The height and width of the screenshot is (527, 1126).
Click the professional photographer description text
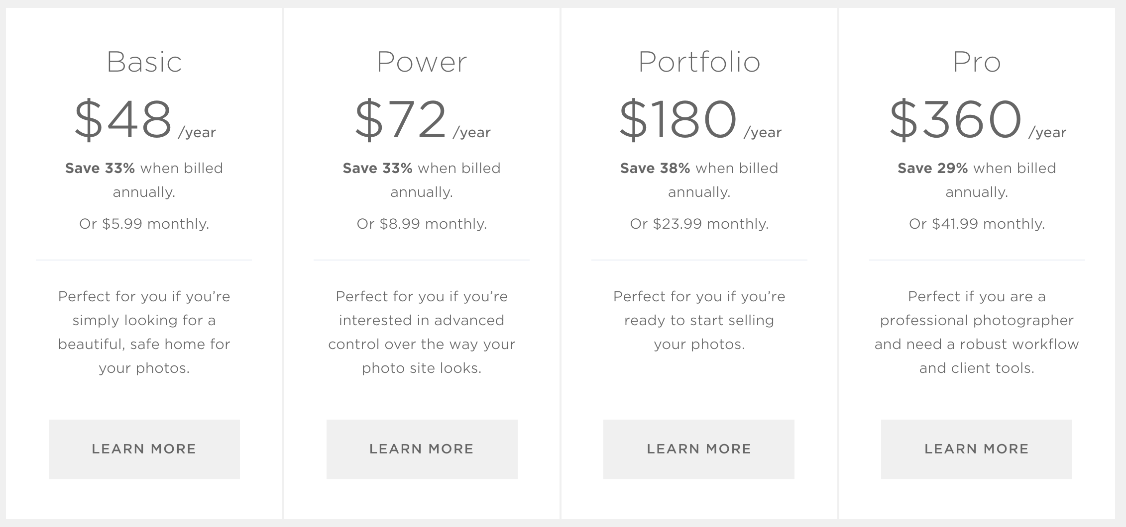(x=976, y=332)
